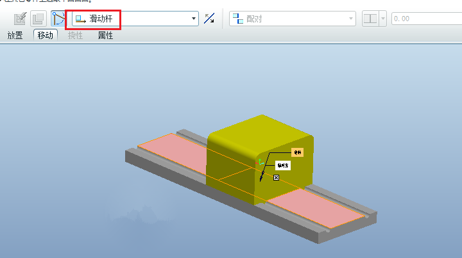Click the offset type icon button

pos(370,19)
